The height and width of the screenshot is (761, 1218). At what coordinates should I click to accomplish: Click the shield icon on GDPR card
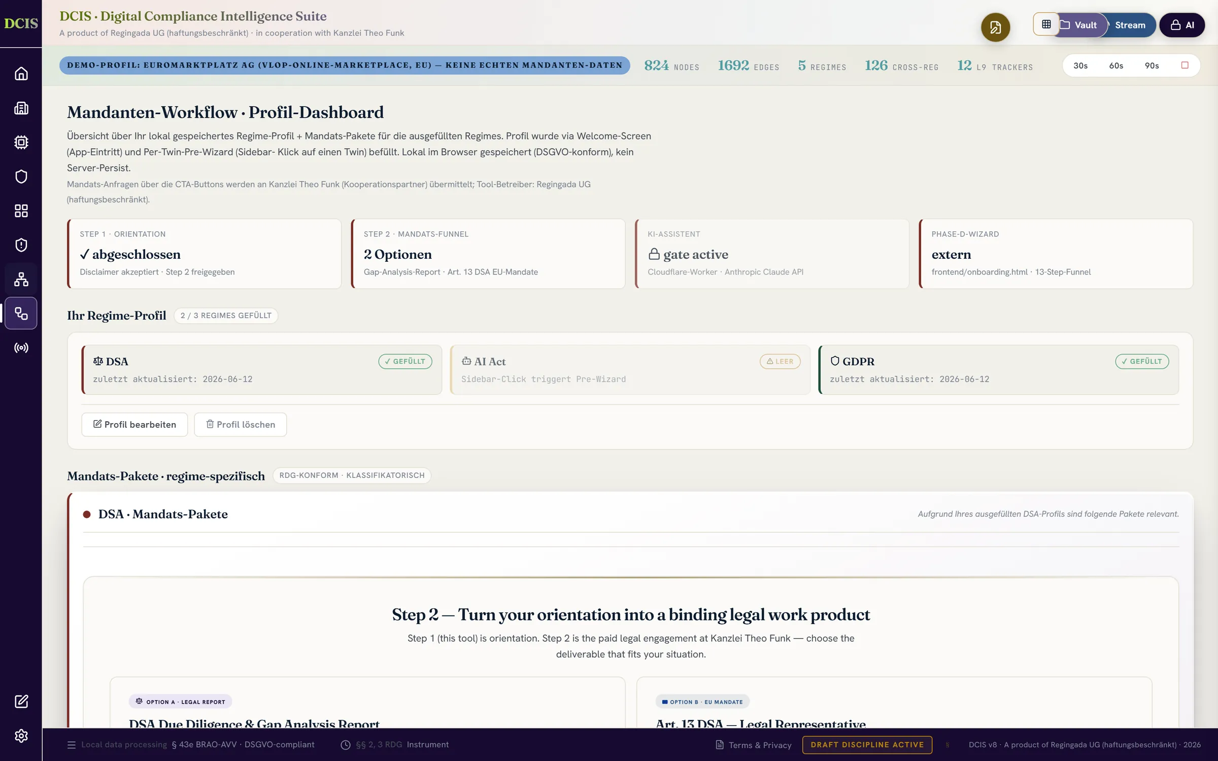[835, 361]
